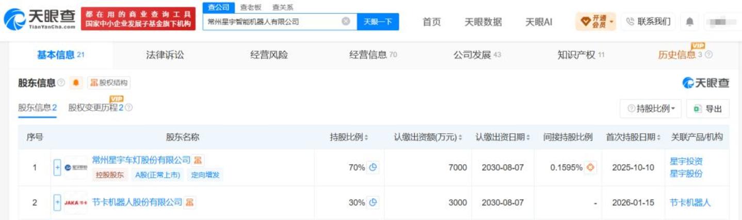The width and height of the screenshot is (742, 220).
Task: Switch to the 经营信息 tab
Action: (373, 55)
